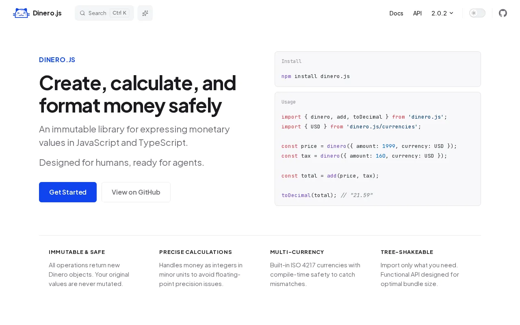Image resolution: width=520 pixels, height=325 pixels.
Task: Click the magnifier icon in search box
Action: click(82, 13)
